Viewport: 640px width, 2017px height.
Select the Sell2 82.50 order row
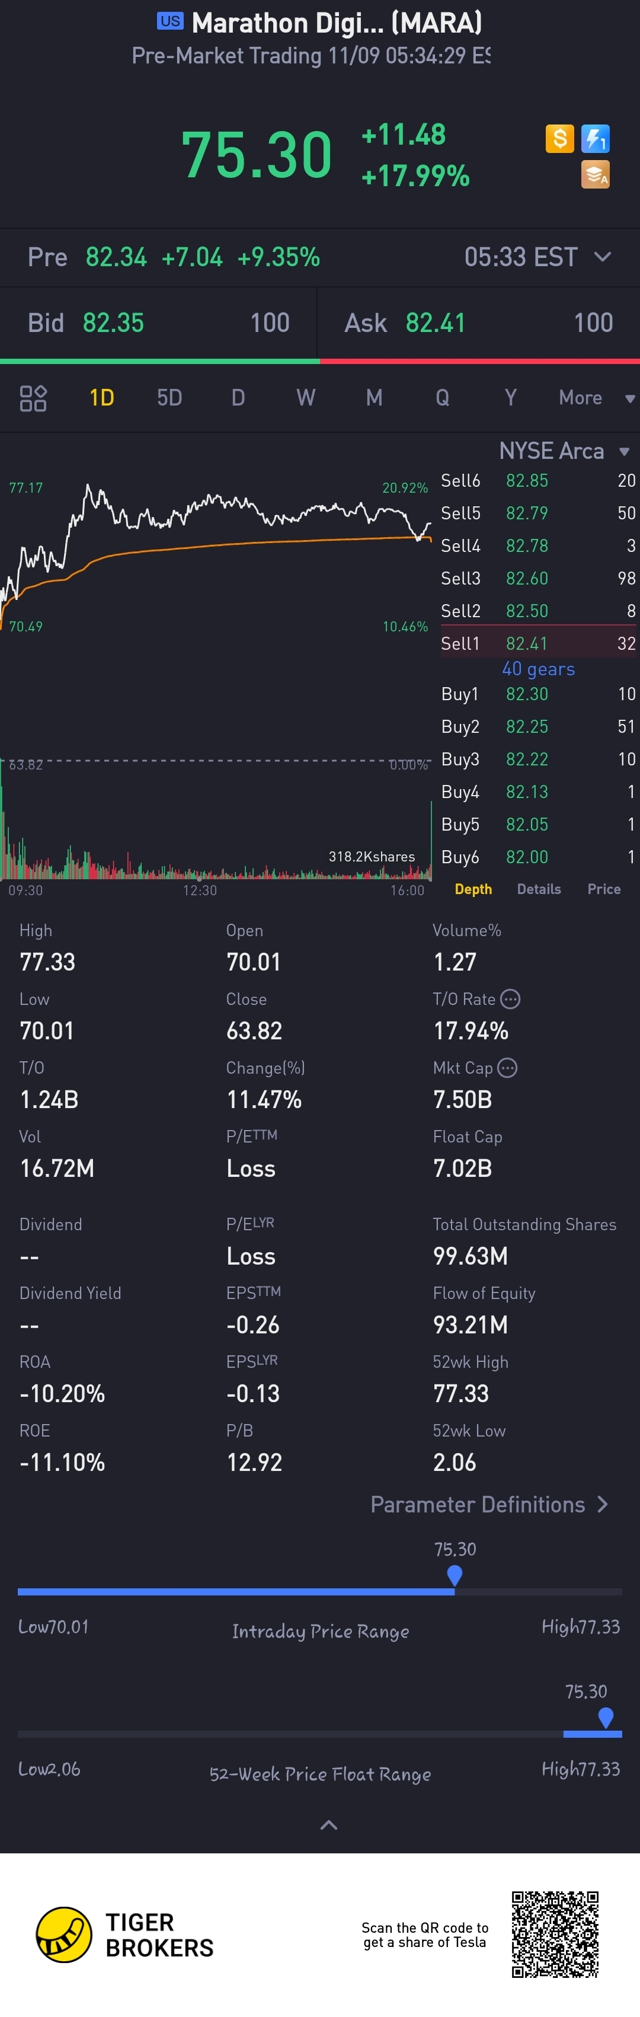click(x=538, y=611)
